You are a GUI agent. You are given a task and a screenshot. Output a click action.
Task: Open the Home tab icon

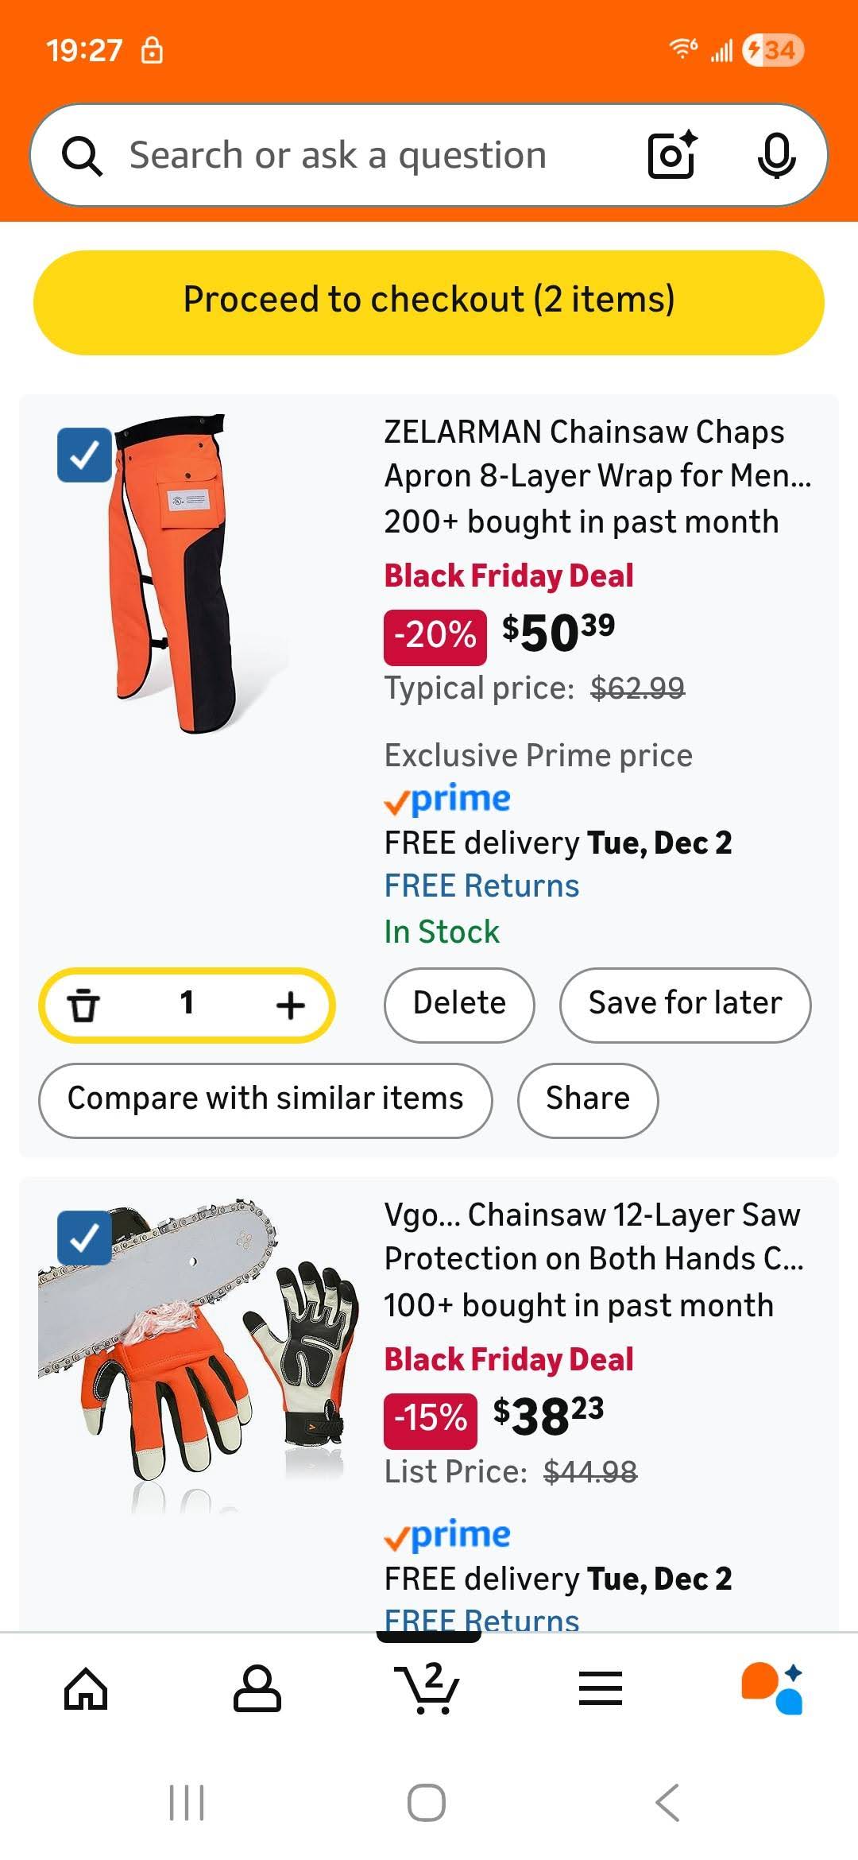[86, 1688]
